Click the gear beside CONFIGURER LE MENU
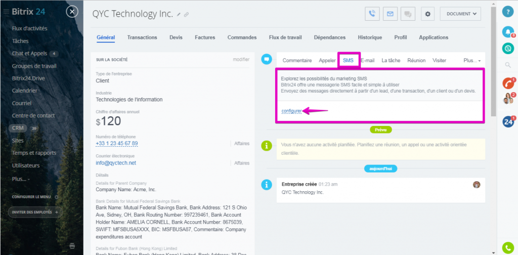 (57, 197)
